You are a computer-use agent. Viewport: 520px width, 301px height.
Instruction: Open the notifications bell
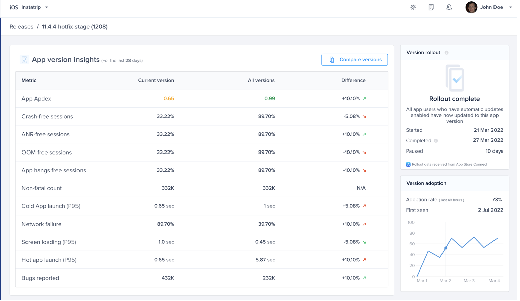[449, 7]
